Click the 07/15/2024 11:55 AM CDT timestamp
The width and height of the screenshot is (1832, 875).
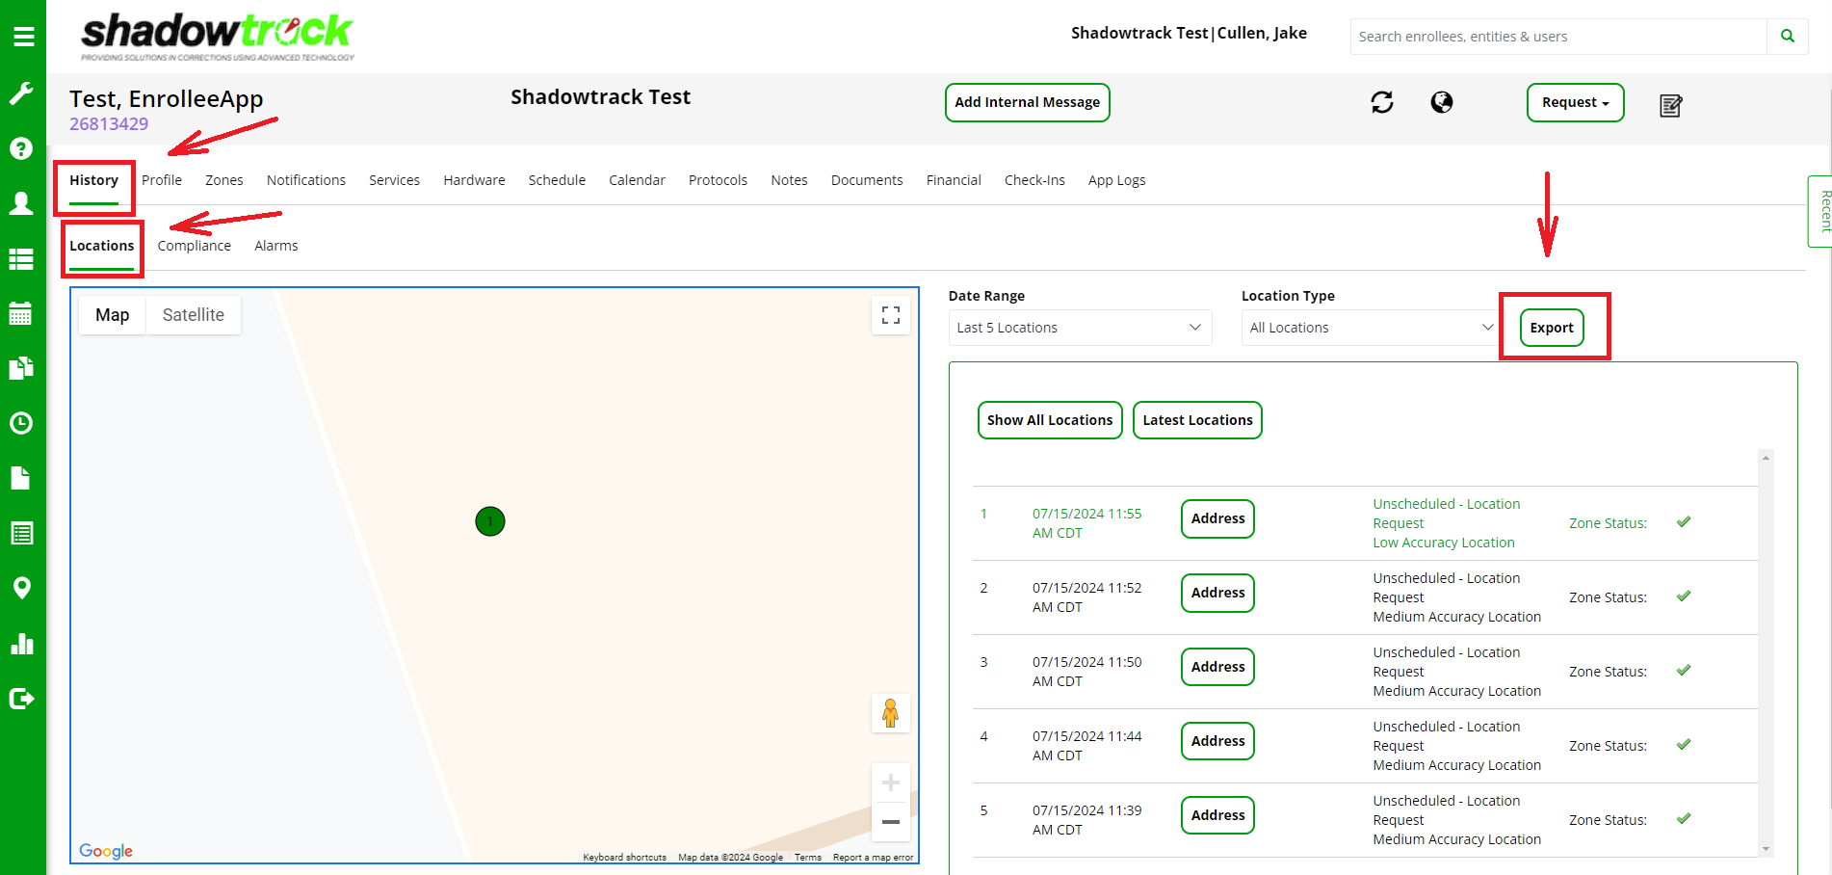click(1086, 523)
